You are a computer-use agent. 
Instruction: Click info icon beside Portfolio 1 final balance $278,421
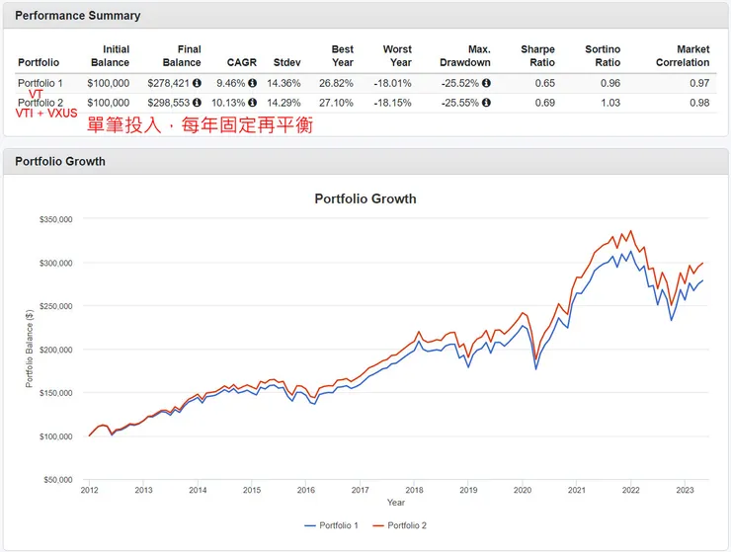197,83
